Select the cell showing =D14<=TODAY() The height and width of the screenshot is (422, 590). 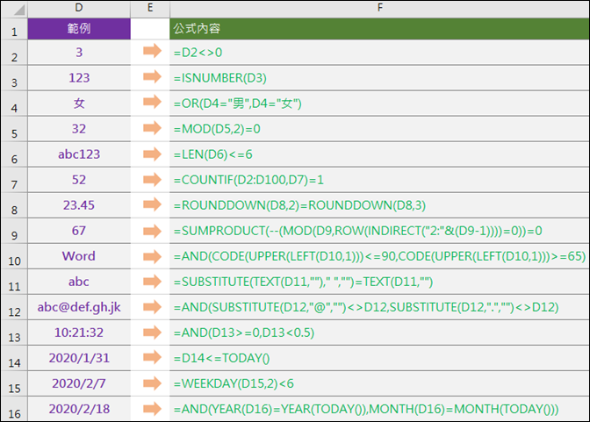point(379,358)
